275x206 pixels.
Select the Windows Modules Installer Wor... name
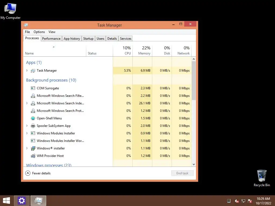pos(60,141)
